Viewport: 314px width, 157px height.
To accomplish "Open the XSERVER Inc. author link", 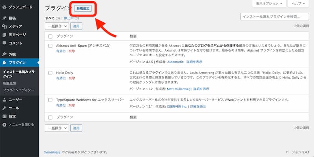I will click(x=177, y=107).
